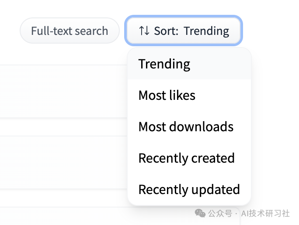
Task: Select Trending in the sort menu
Action: (164, 64)
